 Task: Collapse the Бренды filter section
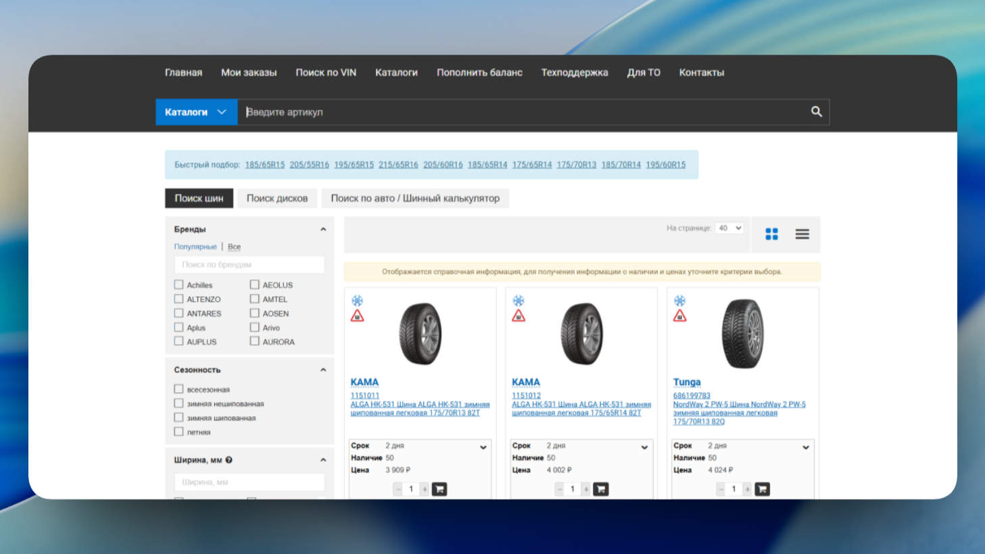pyautogui.click(x=323, y=230)
